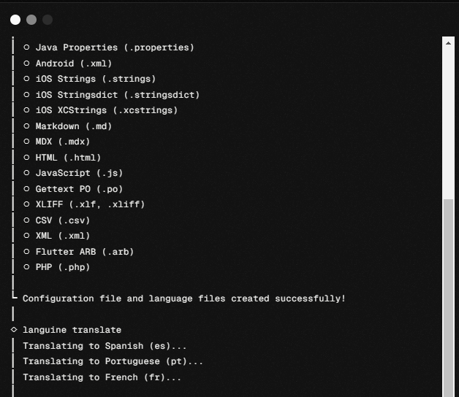
Task: Choose Markdown (.md) radio option
Action: (x=27, y=126)
